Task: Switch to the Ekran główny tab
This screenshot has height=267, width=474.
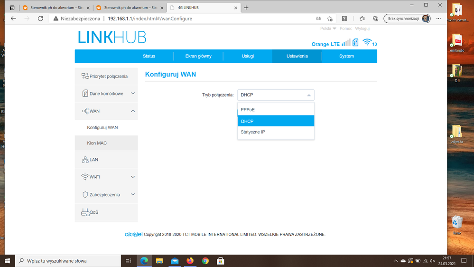Action: [x=198, y=56]
